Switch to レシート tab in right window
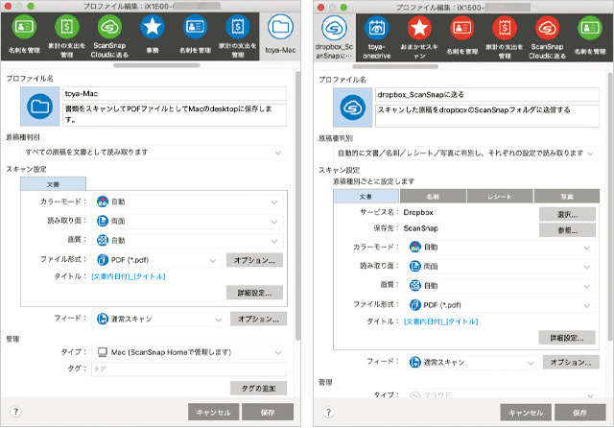 pyautogui.click(x=500, y=196)
